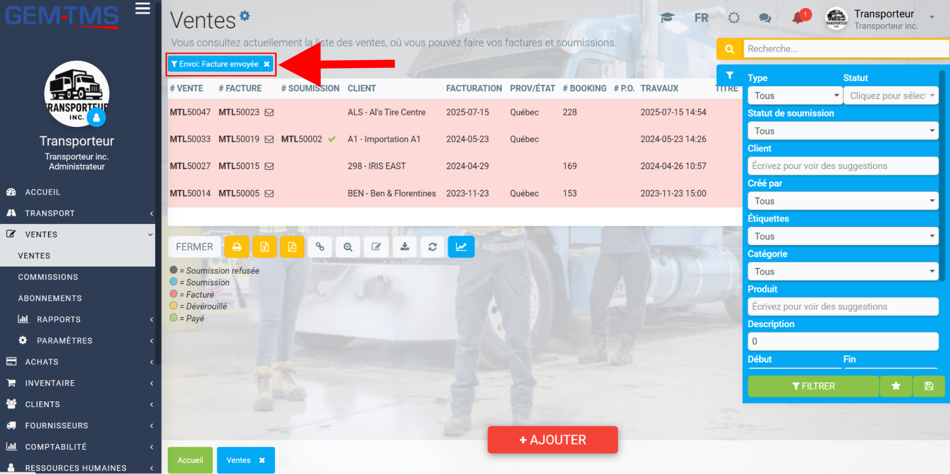Expand RAPPORTS in the sidebar
This screenshot has height=474, width=950.
coord(78,319)
